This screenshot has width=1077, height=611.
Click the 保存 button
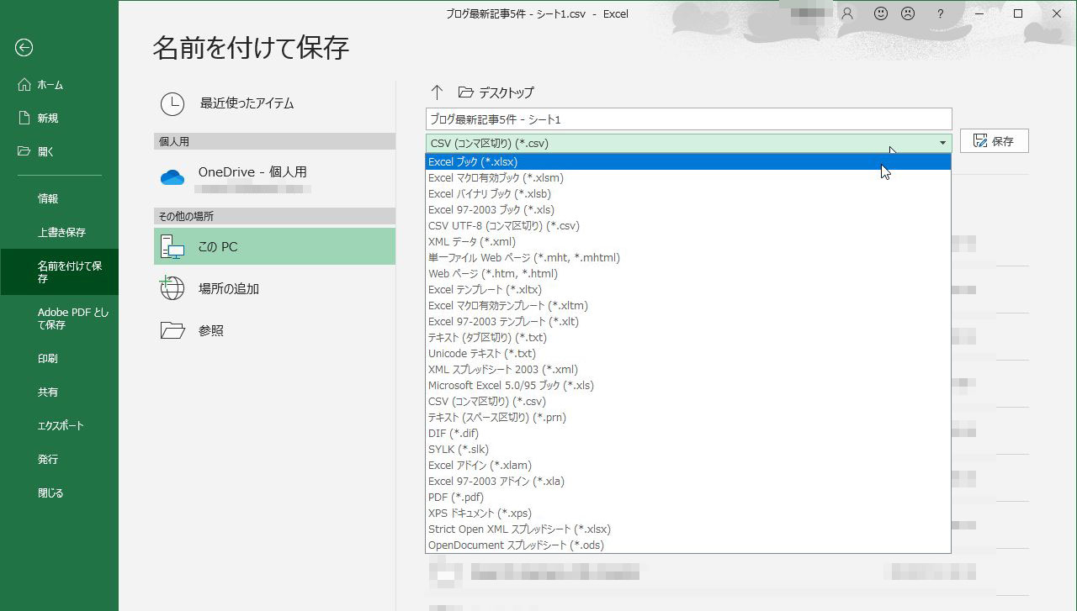(994, 141)
